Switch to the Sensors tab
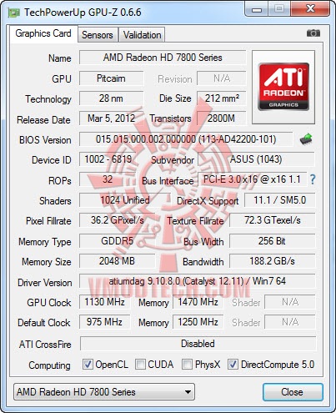 pos(98,35)
